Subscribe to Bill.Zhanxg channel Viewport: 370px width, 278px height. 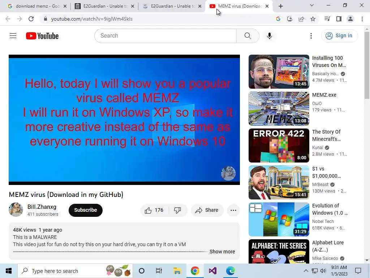point(85,210)
